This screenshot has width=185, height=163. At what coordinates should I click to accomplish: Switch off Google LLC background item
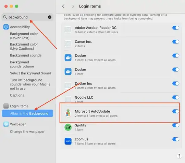176,97
